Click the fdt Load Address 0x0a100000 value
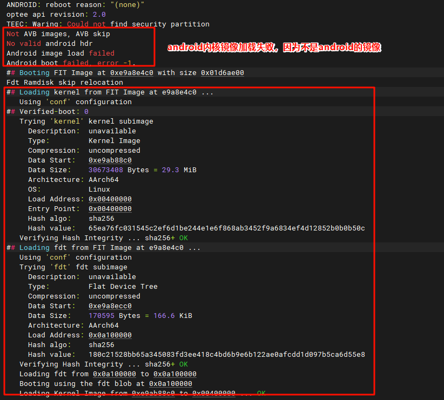The image size is (444, 400). point(110,335)
